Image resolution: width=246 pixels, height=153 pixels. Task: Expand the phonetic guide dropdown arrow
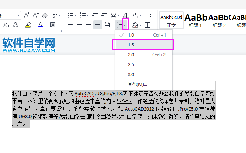[59, 15]
